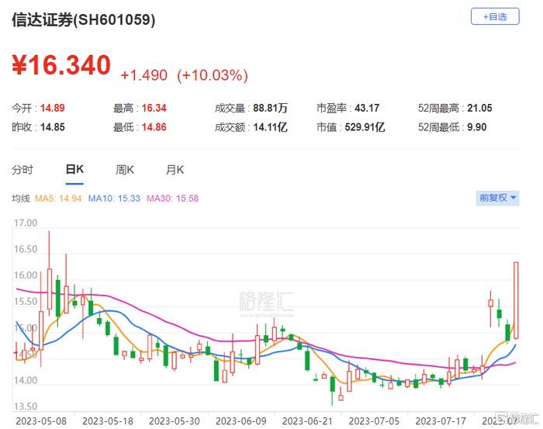Click the stock title 信达证券(SH601059)
Image resolution: width=543 pixels, height=429 pixels.
[x=84, y=19]
